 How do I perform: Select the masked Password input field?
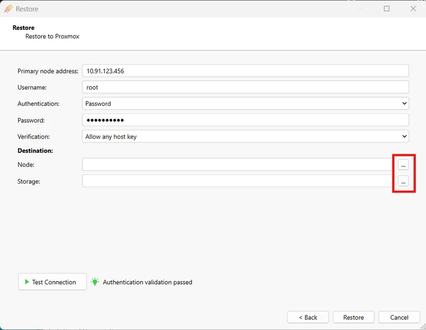point(245,120)
